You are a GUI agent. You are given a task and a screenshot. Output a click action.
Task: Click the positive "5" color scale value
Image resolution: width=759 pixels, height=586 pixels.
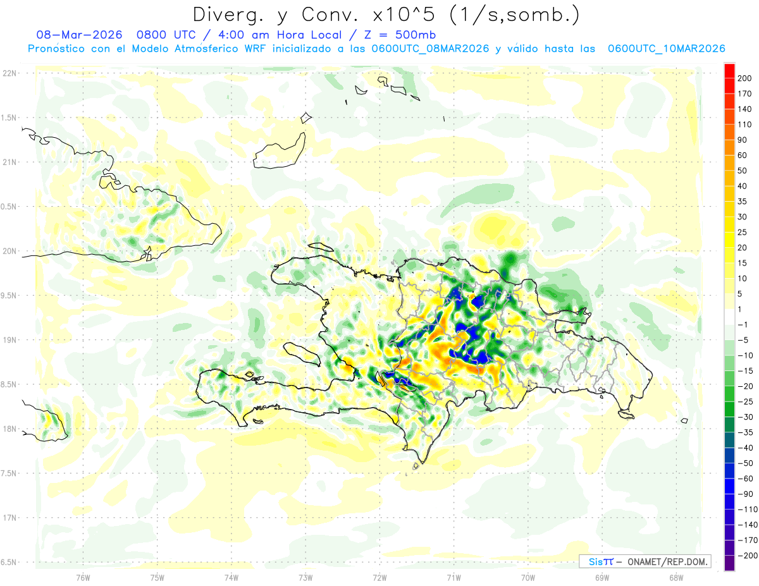(741, 294)
